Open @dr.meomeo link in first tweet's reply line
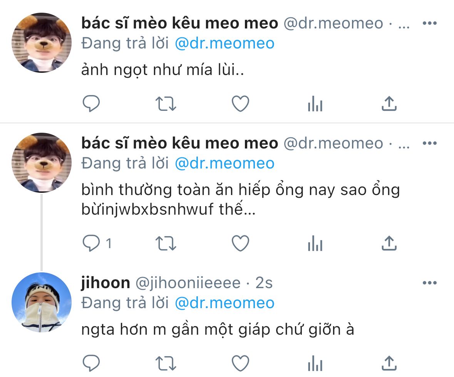454x377 pixels. pos(224,43)
